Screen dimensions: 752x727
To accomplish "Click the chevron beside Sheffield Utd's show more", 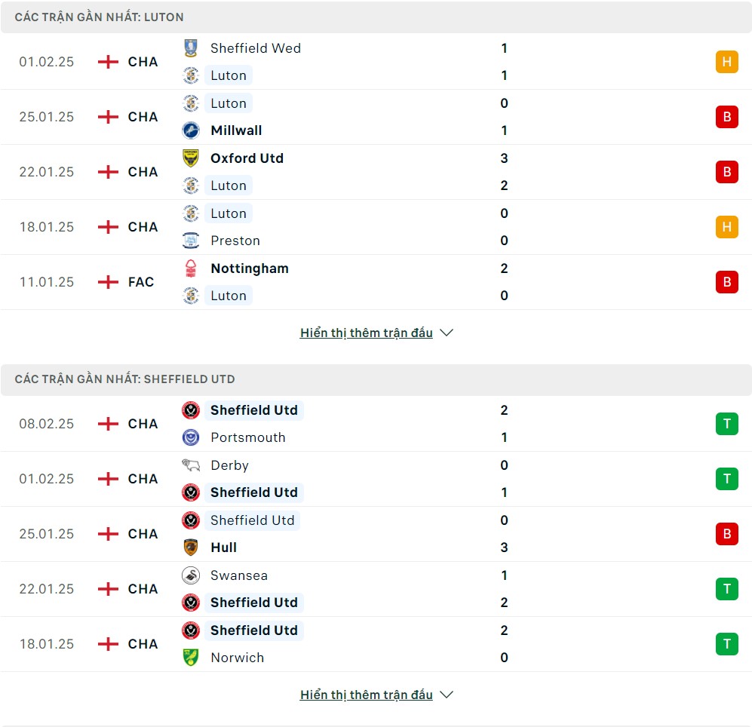I will (x=447, y=695).
